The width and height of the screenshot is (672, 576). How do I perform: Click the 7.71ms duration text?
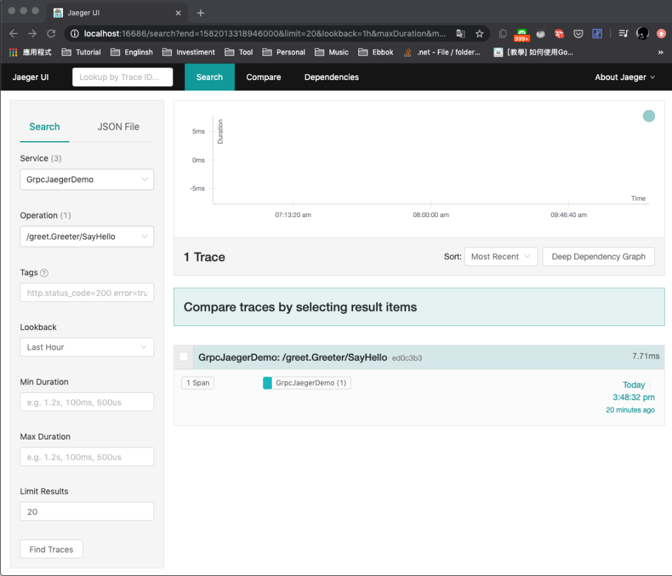click(x=646, y=356)
